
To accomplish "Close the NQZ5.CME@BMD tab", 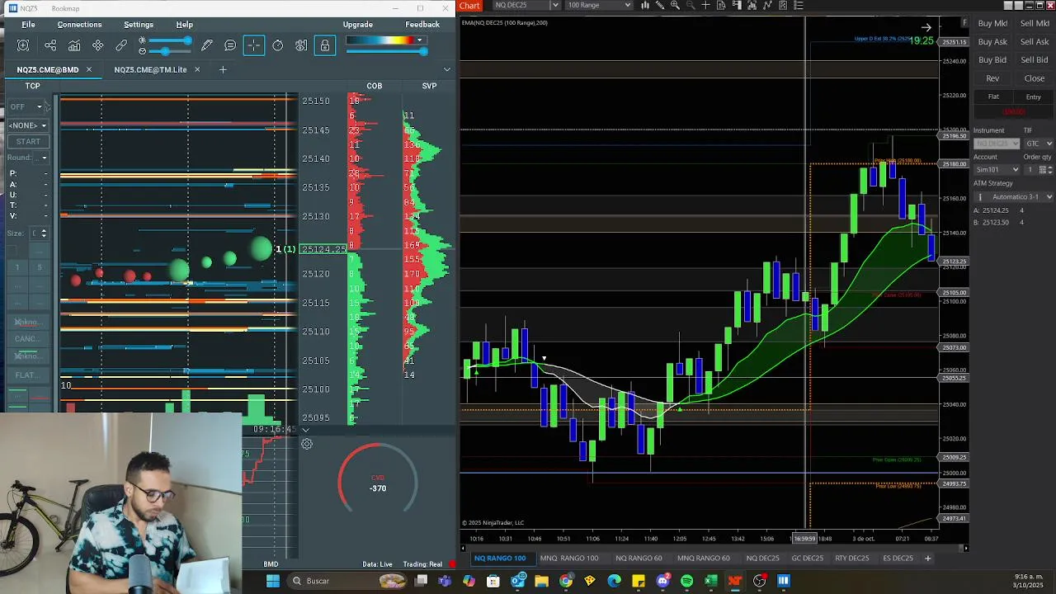I will coord(89,69).
